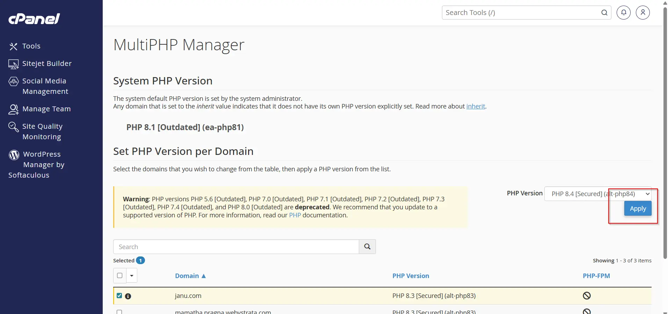Open WordPress Manager by Softaculous icon
668x314 pixels.
pyautogui.click(x=14, y=155)
